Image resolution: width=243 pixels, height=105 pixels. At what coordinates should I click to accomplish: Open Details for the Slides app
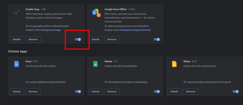click(174, 92)
